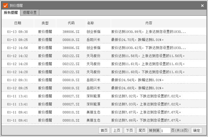
Task: Select 岳阳兴长 in the 01-12 09:25 row
Action: pos(94,88)
